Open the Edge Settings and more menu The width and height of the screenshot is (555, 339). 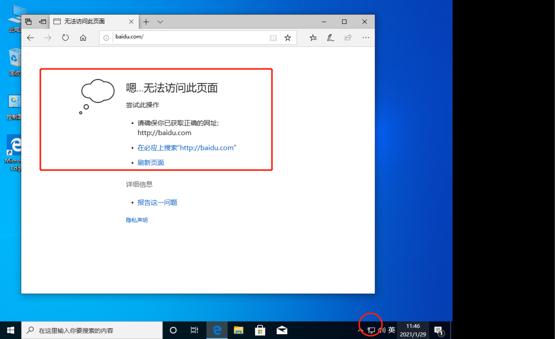(366, 37)
